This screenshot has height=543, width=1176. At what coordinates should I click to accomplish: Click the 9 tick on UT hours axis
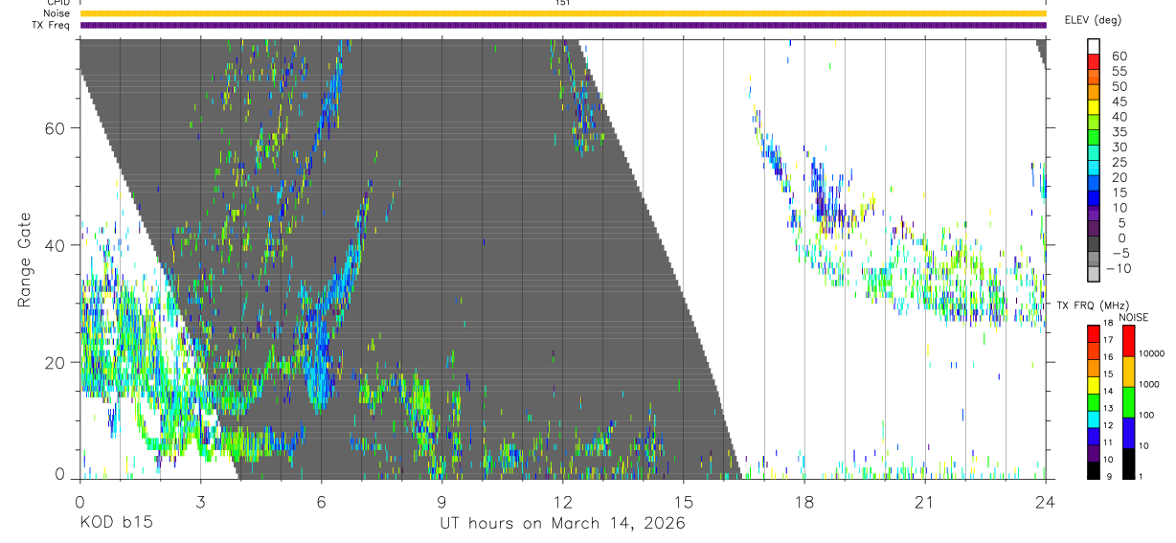[441, 501]
